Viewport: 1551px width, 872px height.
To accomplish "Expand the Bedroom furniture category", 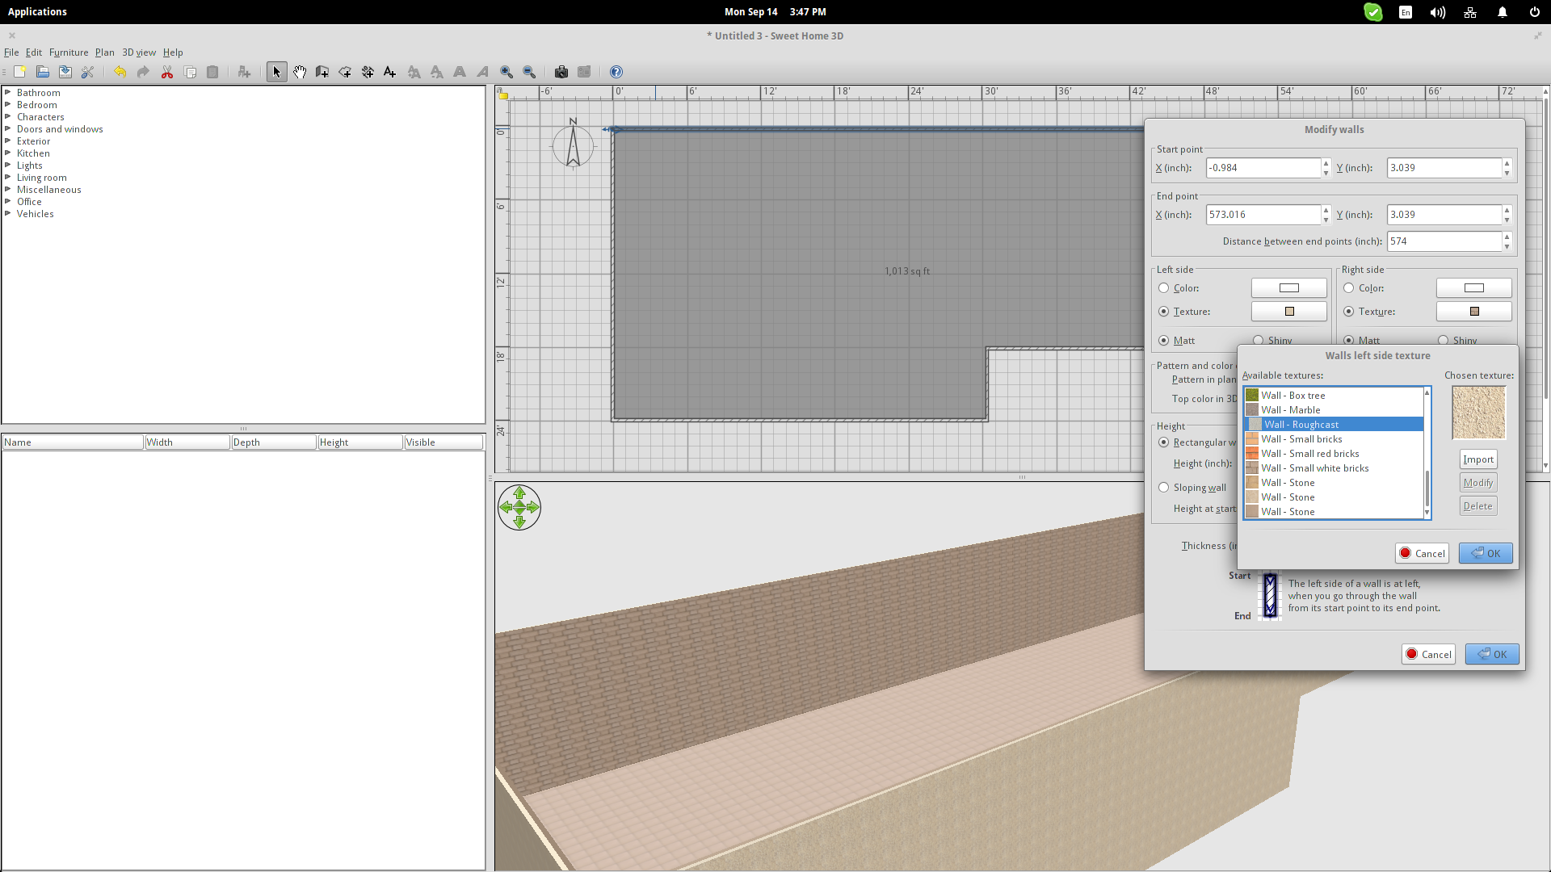I will [8, 104].
